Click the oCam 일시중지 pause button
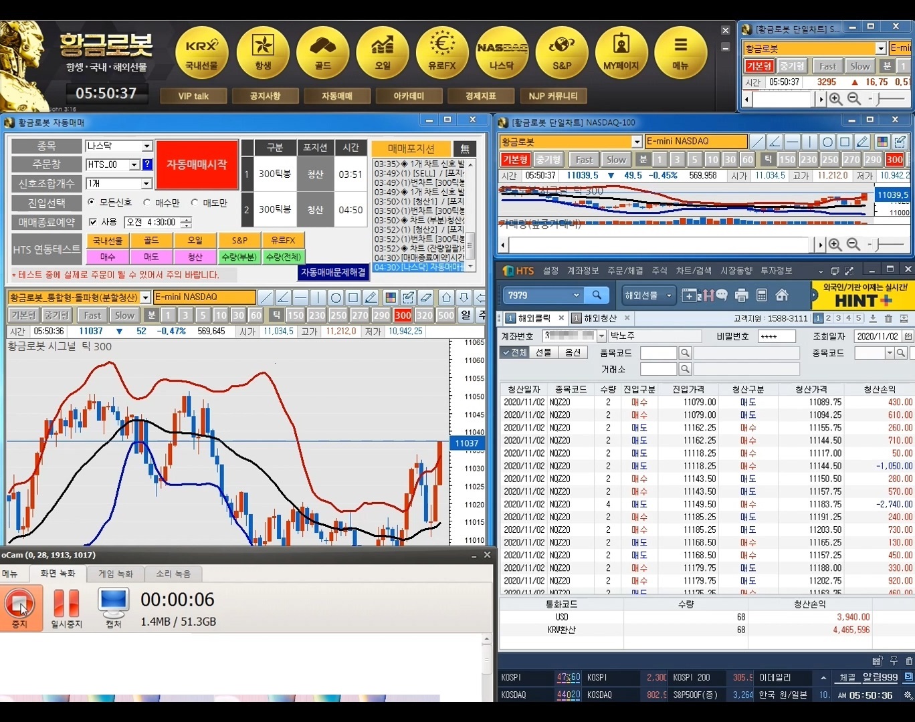 tap(66, 608)
